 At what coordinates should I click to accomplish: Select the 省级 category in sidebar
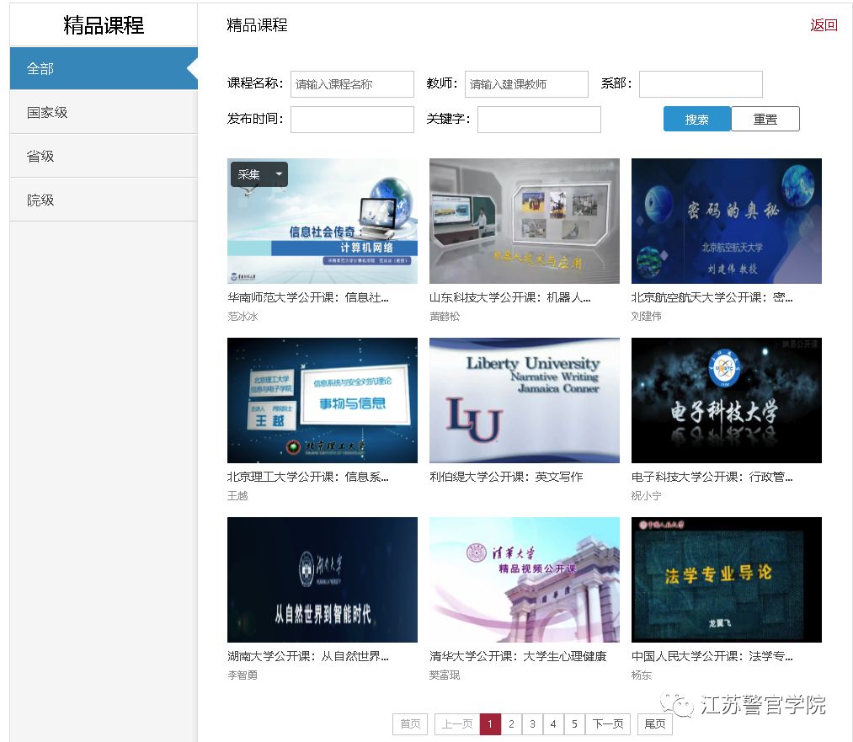[x=104, y=156]
